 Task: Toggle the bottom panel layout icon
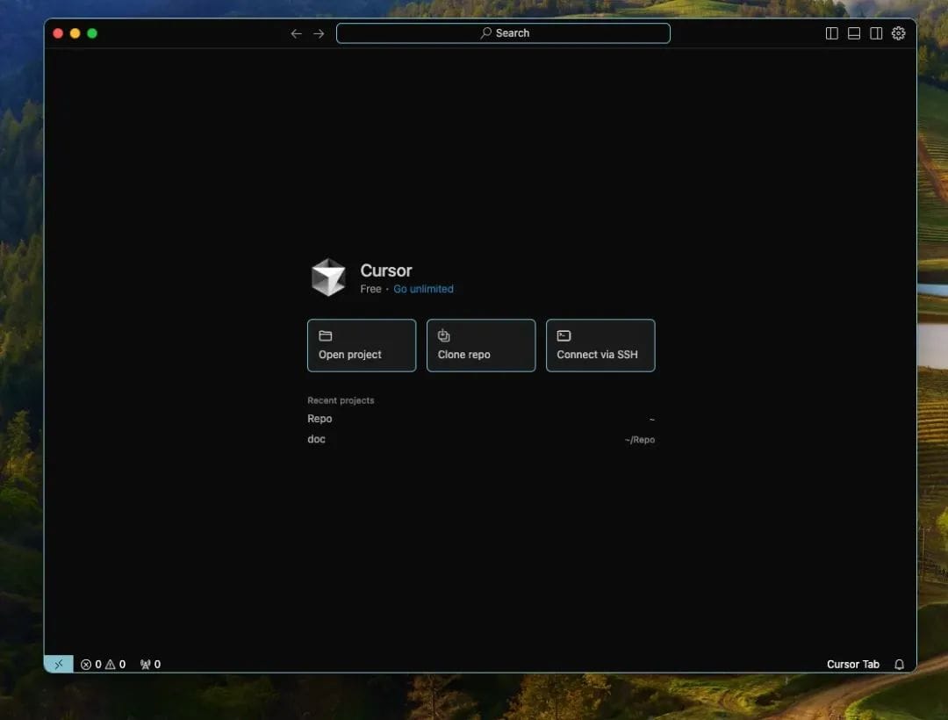pos(854,33)
